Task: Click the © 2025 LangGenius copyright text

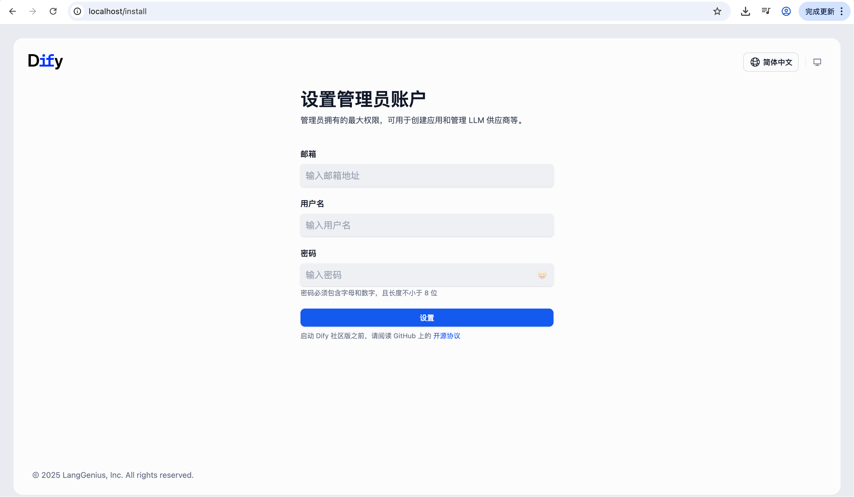Action: click(113, 475)
